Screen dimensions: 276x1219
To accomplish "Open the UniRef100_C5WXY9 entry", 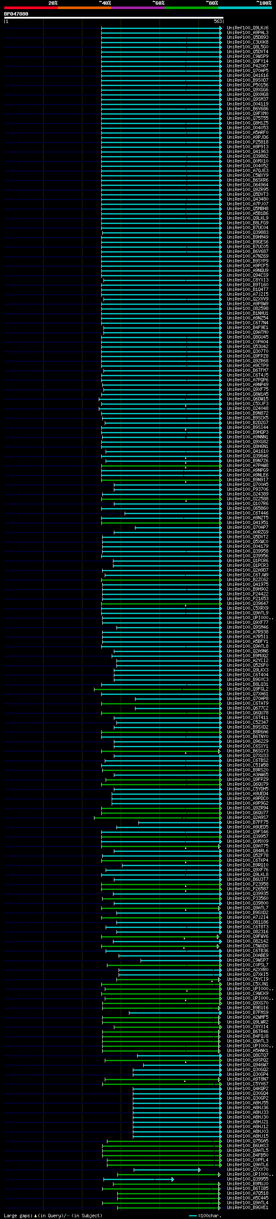I will click(248, 175).
